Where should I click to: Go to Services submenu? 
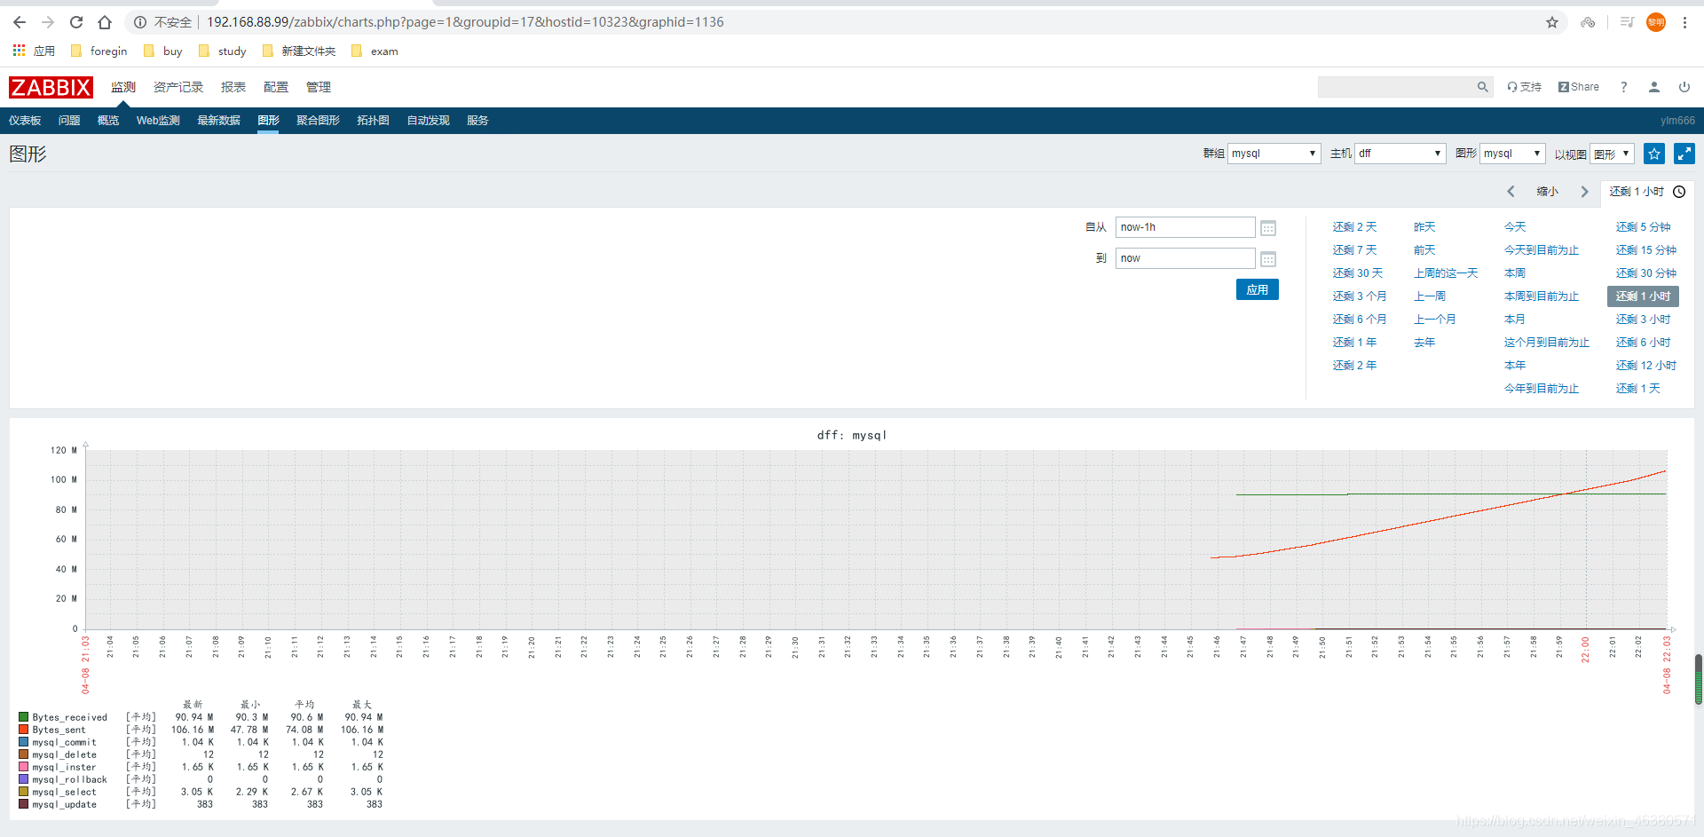[477, 121]
